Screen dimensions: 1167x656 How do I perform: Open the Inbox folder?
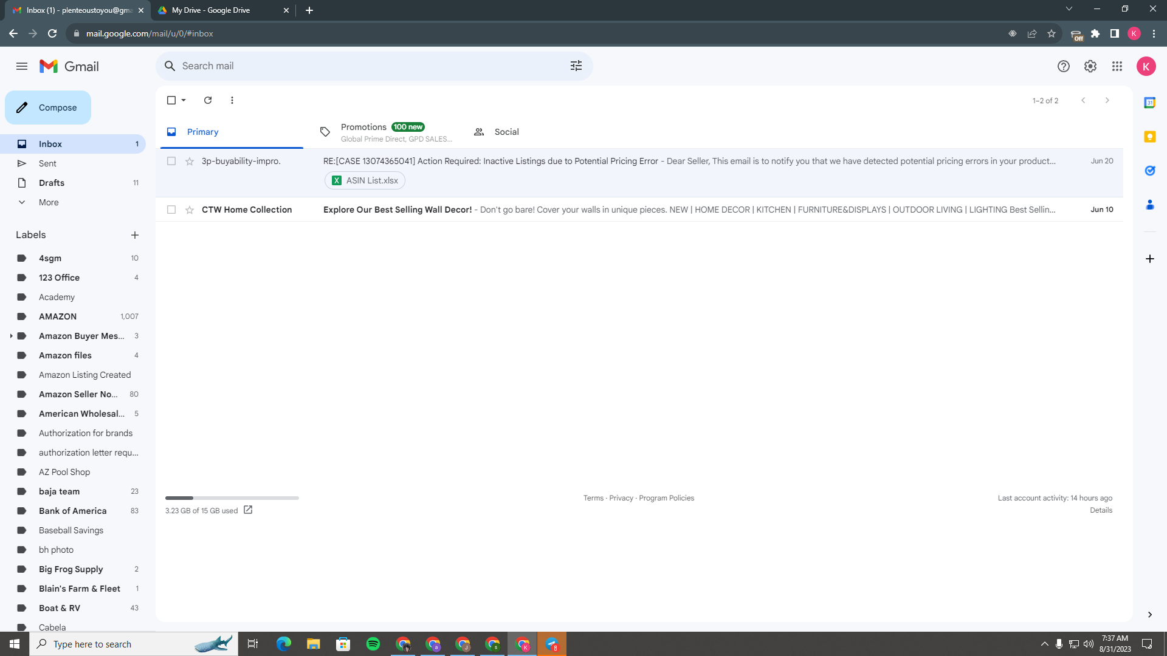[73, 144]
